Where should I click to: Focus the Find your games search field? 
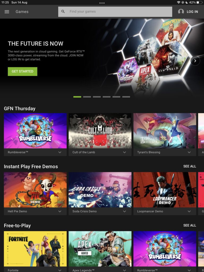115,12
